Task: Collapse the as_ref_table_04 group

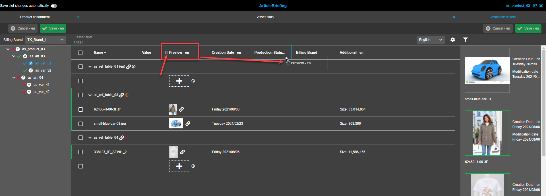Action: point(90,138)
